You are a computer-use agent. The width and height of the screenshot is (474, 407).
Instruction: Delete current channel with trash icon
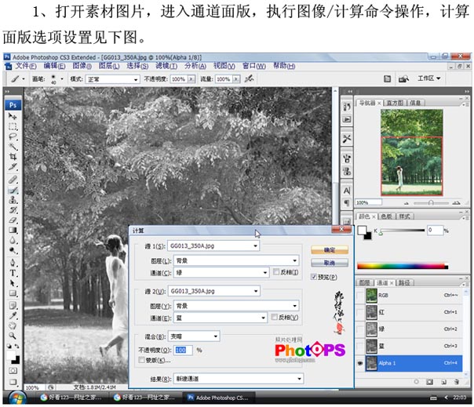(457, 382)
